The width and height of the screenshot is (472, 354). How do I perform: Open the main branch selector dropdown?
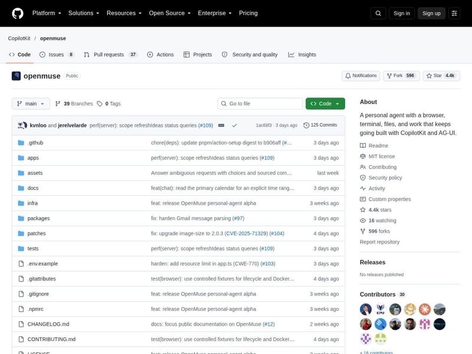(31, 104)
